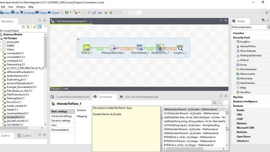Select Basic settings in the component view
Image resolution: width=270 pixels, height=152 pixels.
[x=59, y=111]
